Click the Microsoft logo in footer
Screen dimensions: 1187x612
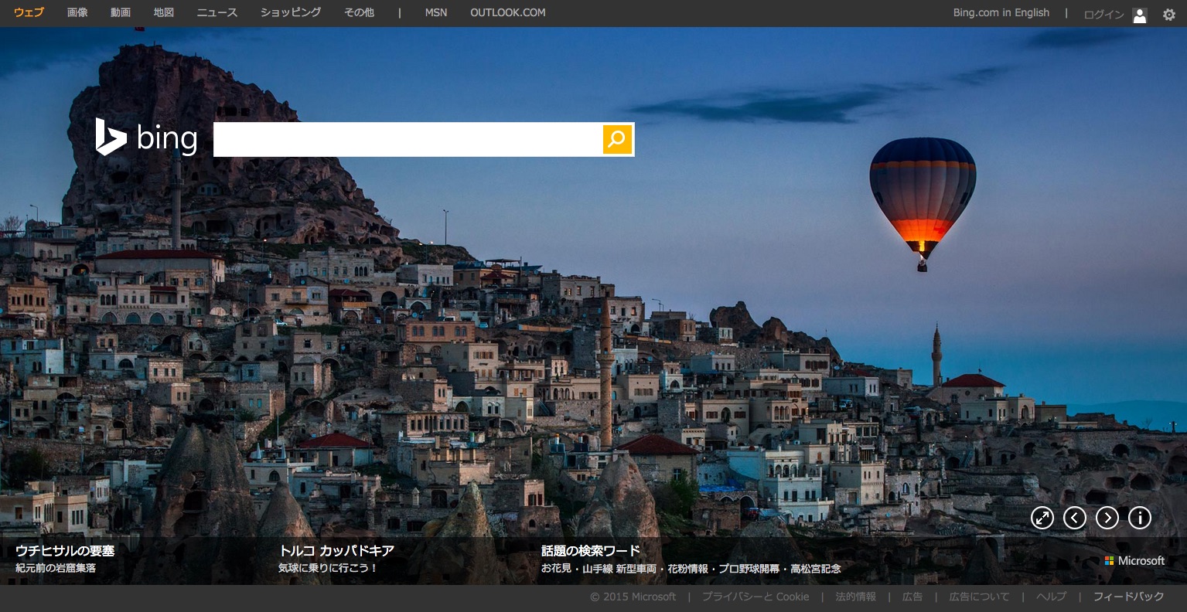1134,561
